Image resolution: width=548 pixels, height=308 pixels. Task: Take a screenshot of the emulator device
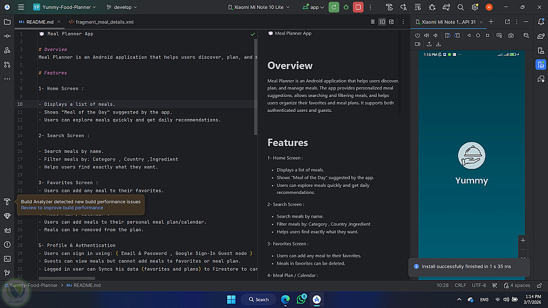click(x=511, y=35)
